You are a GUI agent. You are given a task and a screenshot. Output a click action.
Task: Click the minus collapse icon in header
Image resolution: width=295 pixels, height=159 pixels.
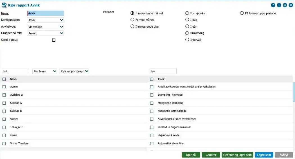click(x=279, y=5)
